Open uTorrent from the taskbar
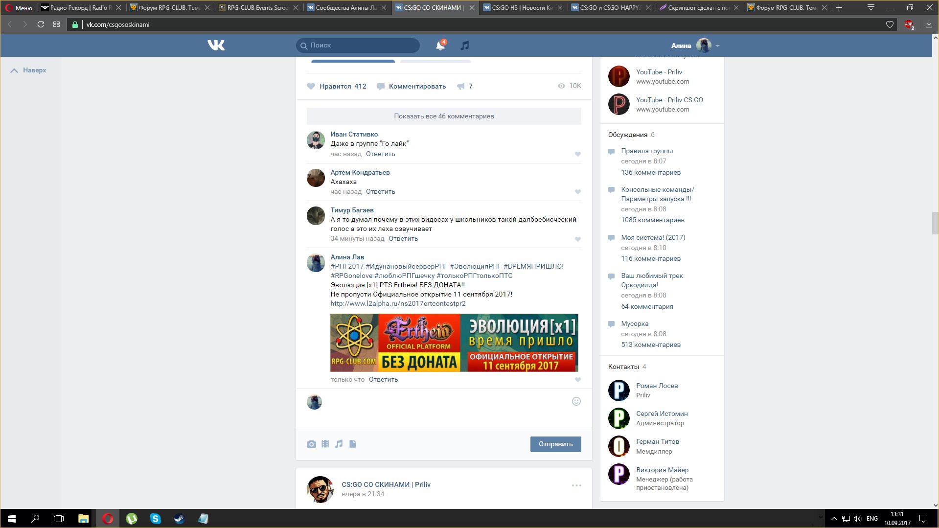This screenshot has width=939, height=528. 132,519
